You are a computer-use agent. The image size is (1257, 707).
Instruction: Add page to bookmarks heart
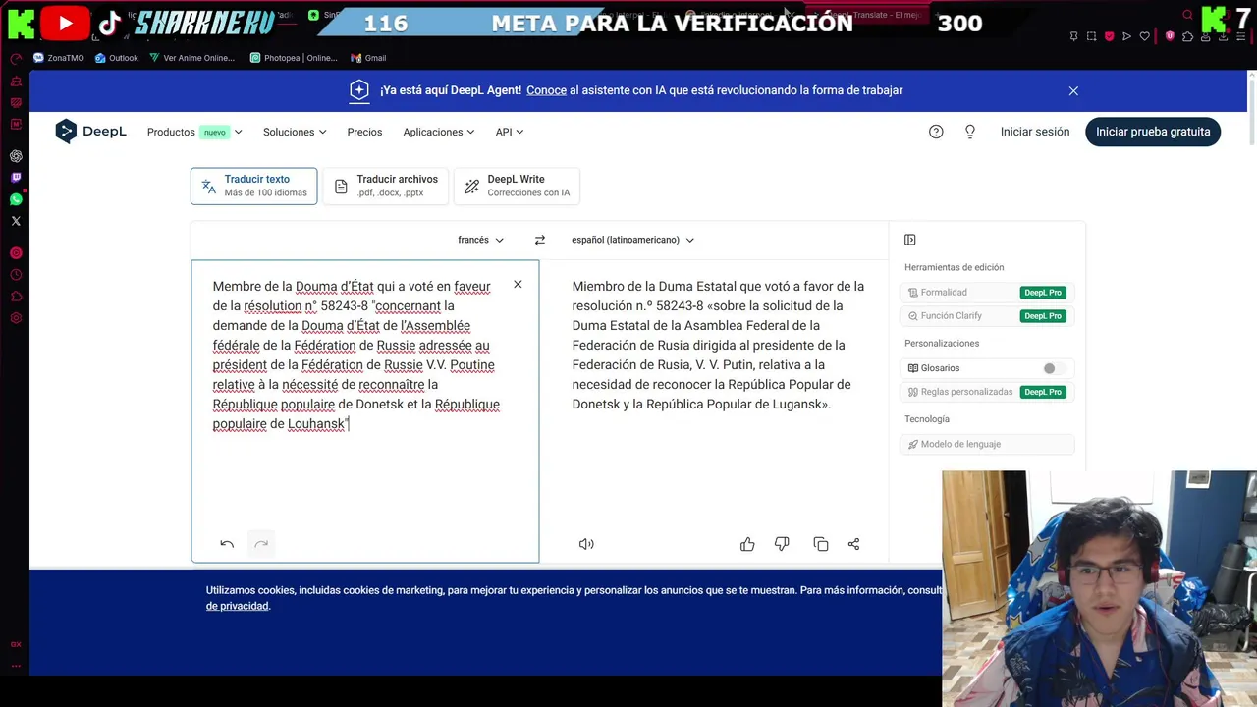pos(1144,36)
